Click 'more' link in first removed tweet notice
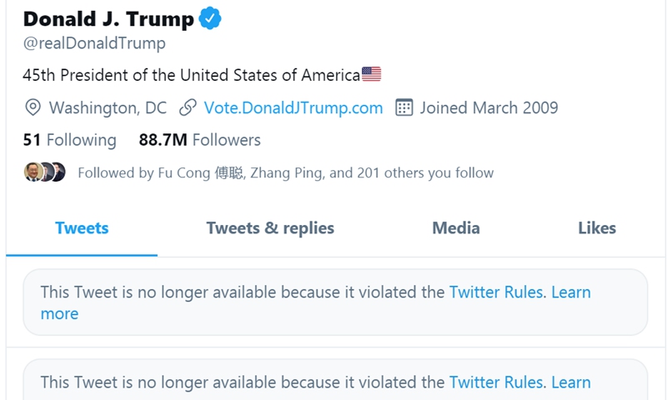Image resolution: width=667 pixels, height=400 pixels. point(59,314)
